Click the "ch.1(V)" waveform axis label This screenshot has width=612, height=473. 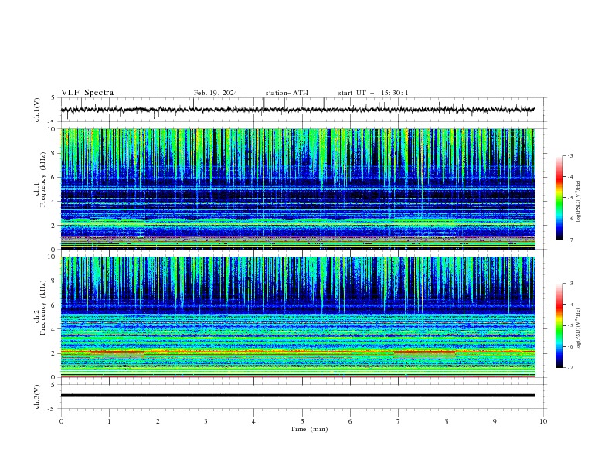coord(37,110)
